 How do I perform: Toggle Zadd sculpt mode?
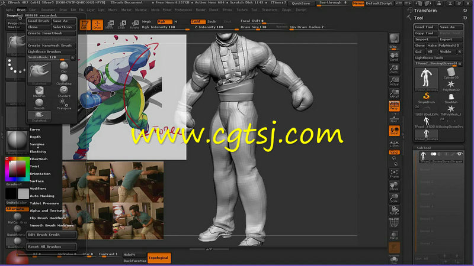(x=198, y=21)
